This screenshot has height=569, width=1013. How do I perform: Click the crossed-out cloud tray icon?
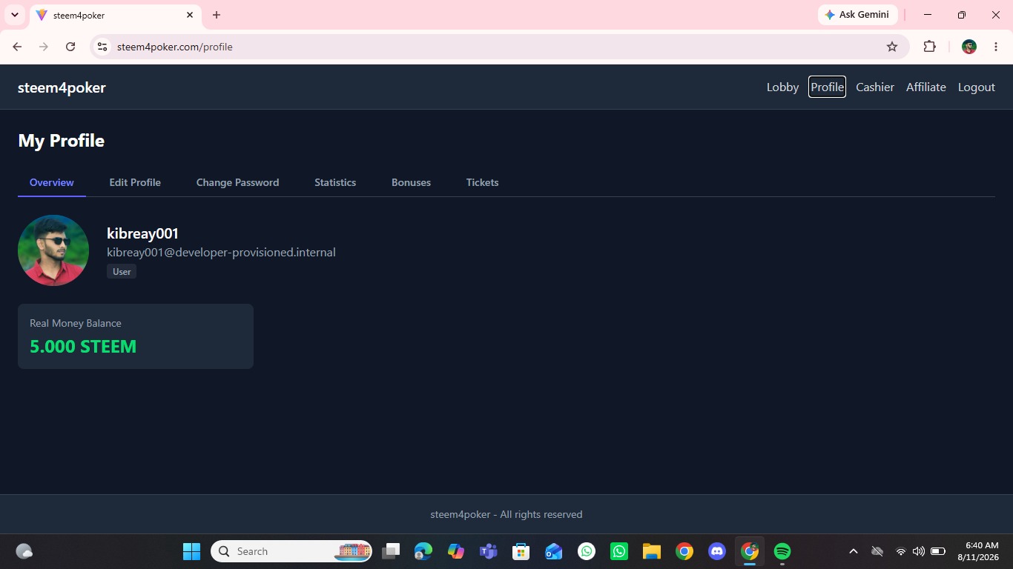877,551
